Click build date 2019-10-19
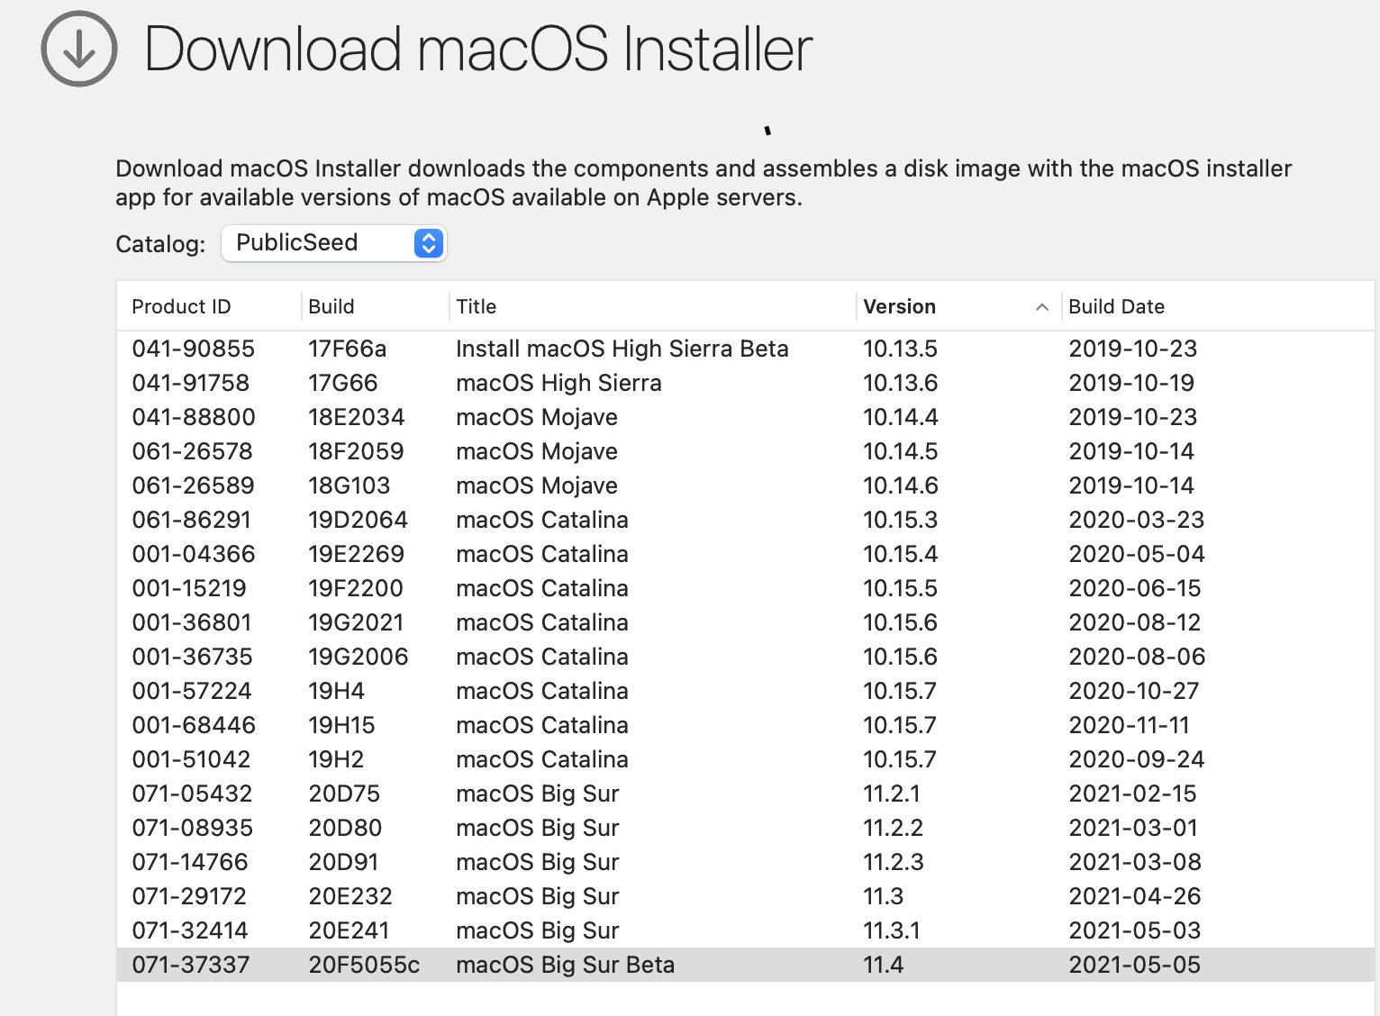This screenshot has width=1380, height=1016. click(1131, 383)
